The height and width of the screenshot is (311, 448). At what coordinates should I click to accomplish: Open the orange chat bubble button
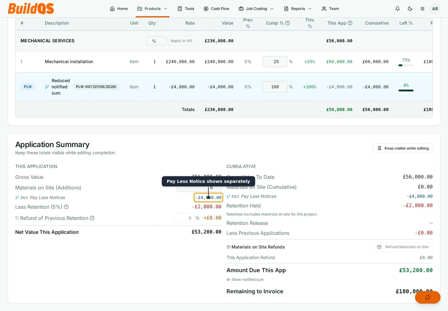tap(428, 297)
